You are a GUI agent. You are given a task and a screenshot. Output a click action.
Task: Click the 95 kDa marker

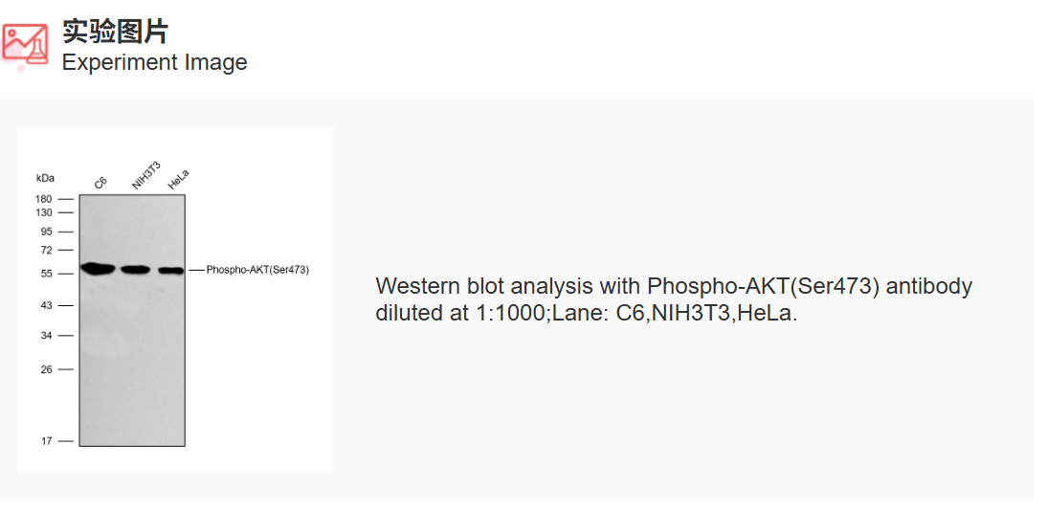(47, 232)
